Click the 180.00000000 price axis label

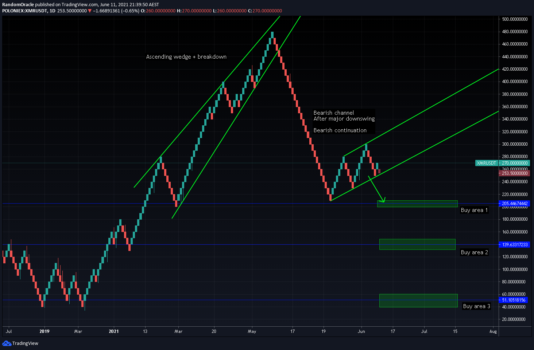(x=515, y=219)
